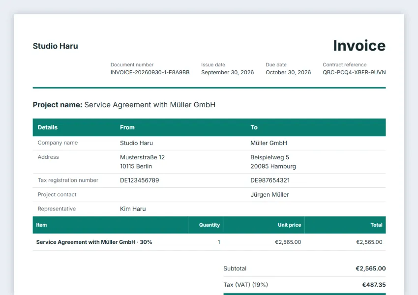
Task: Click the 'Tax registration number' label
Action: point(68,180)
